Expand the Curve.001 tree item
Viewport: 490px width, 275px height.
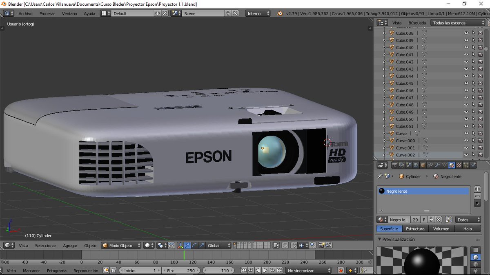point(384,148)
